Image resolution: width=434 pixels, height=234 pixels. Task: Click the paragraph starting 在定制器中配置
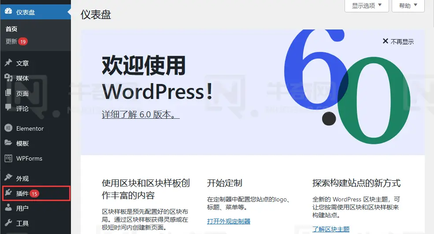[249, 203]
